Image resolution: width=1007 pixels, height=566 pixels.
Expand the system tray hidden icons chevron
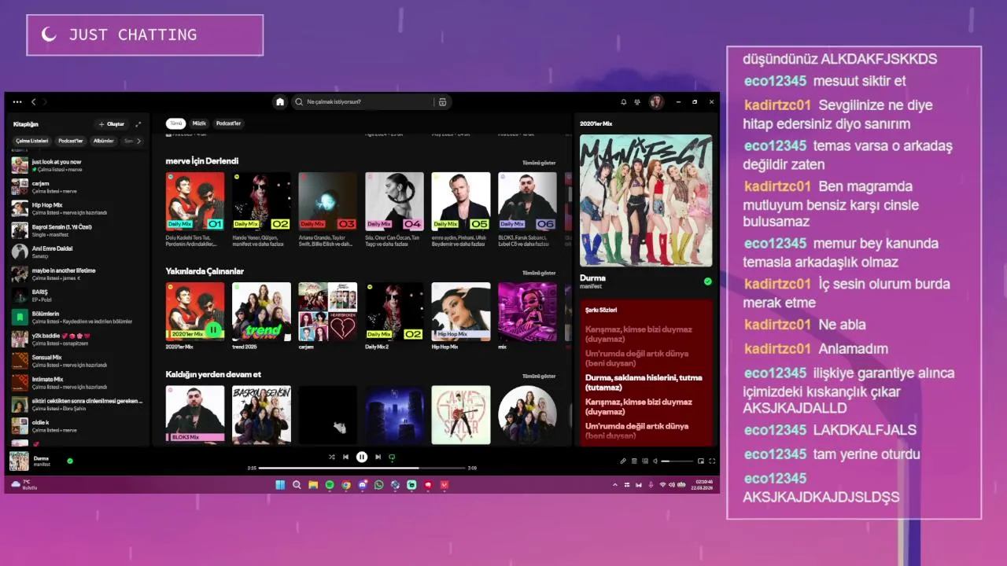(615, 485)
